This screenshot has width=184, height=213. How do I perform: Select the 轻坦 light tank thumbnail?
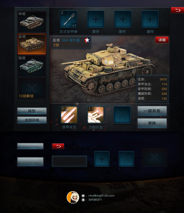(x=32, y=66)
